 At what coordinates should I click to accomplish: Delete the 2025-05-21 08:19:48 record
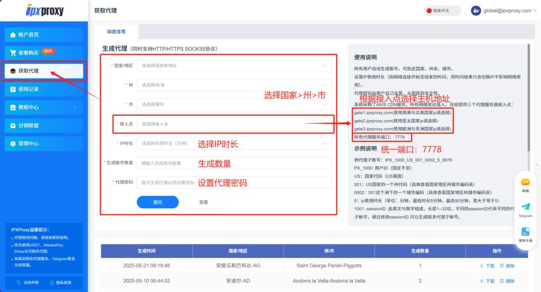point(507,266)
